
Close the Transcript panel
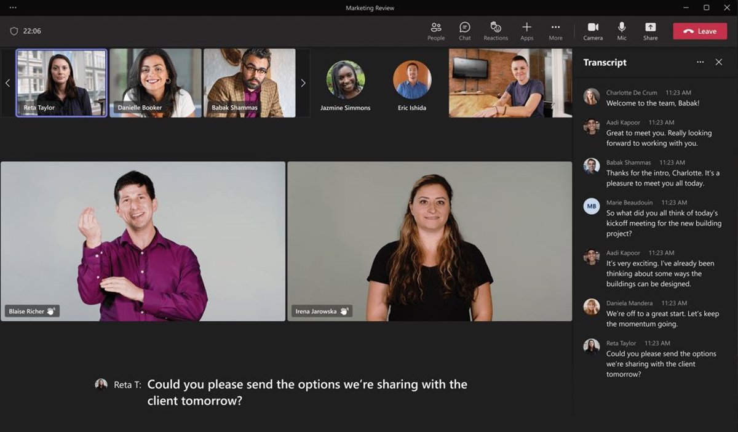(x=718, y=62)
